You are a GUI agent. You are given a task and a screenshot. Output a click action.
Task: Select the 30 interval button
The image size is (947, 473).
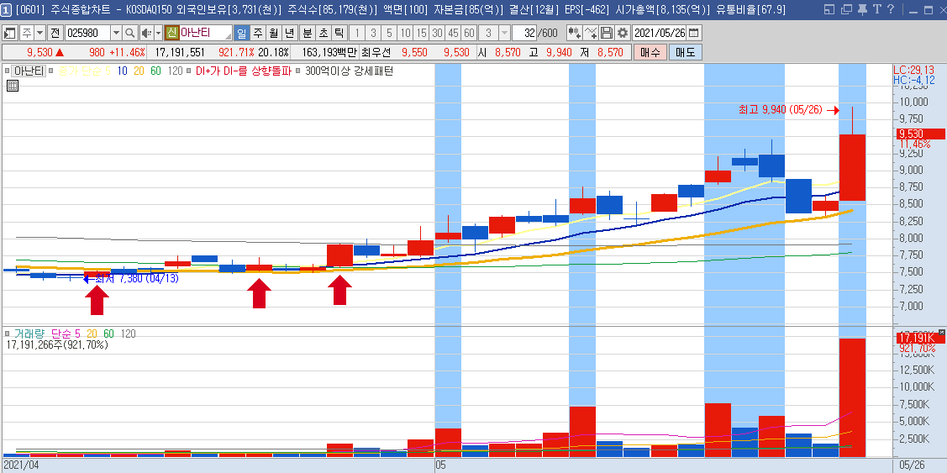(437, 34)
